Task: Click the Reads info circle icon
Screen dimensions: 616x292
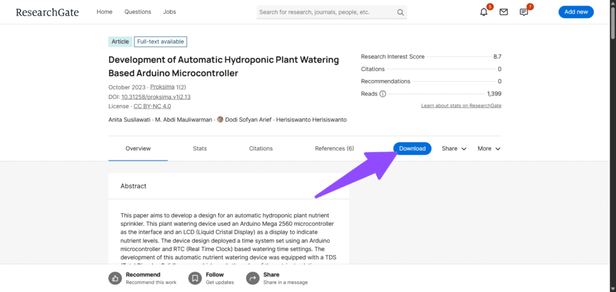Action: point(383,94)
